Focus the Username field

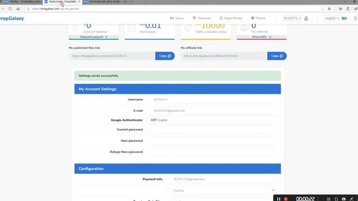pyautogui.click(x=214, y=99)
